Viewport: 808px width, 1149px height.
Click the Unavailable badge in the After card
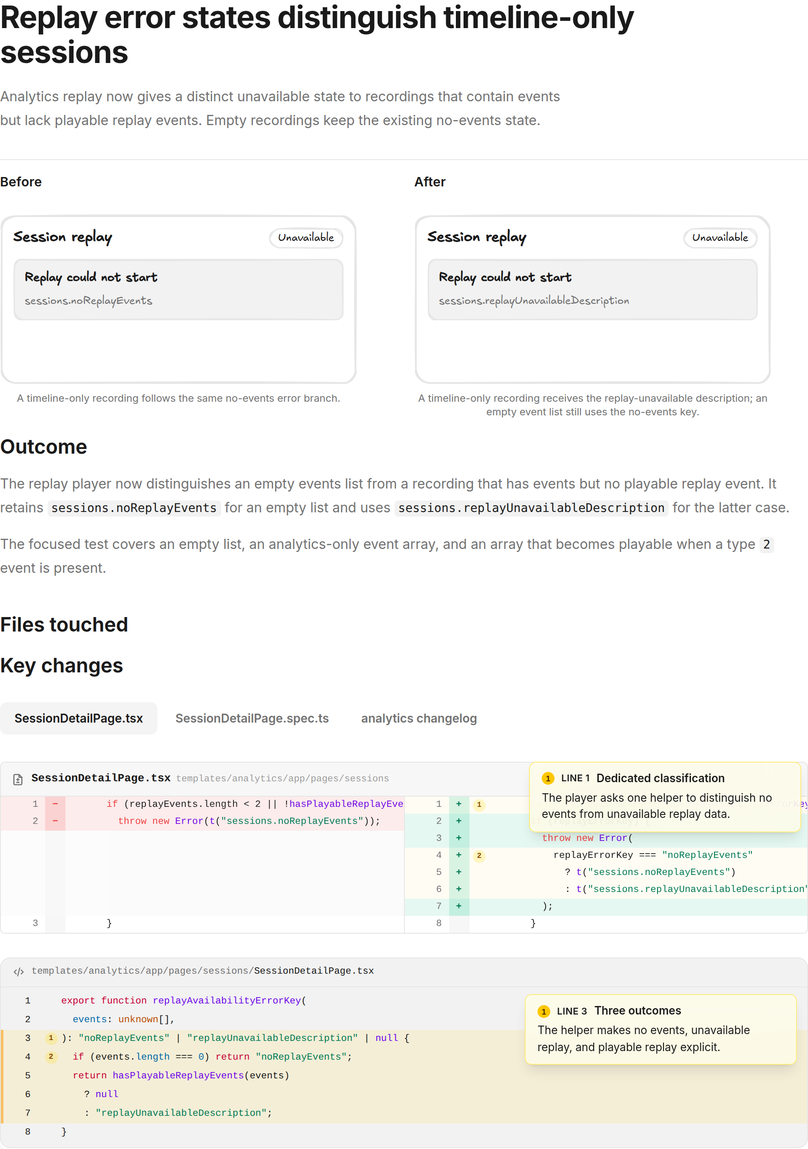[x=720, y=238]
